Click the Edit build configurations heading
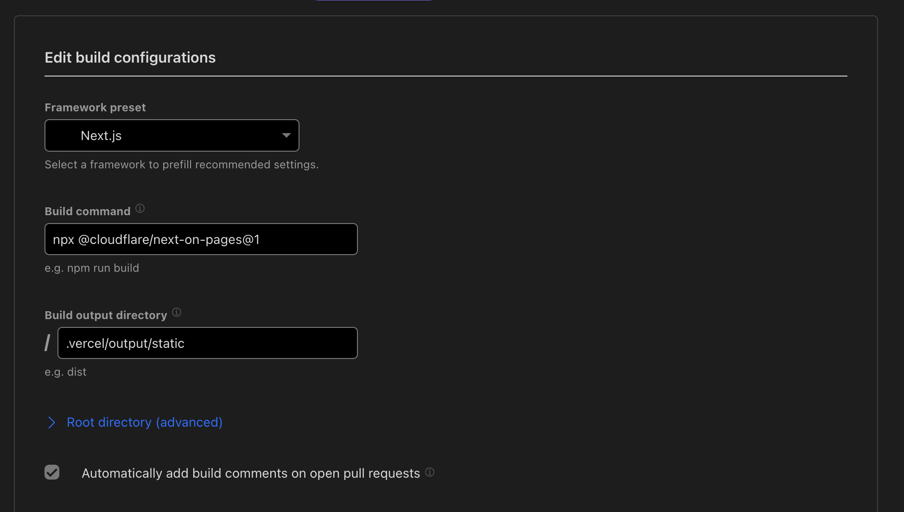Screen dimensions: 904x512 click(x=130, y=57)
